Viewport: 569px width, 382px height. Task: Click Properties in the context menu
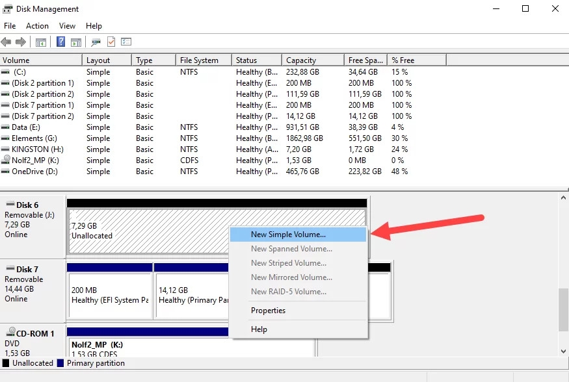[268, 311]
